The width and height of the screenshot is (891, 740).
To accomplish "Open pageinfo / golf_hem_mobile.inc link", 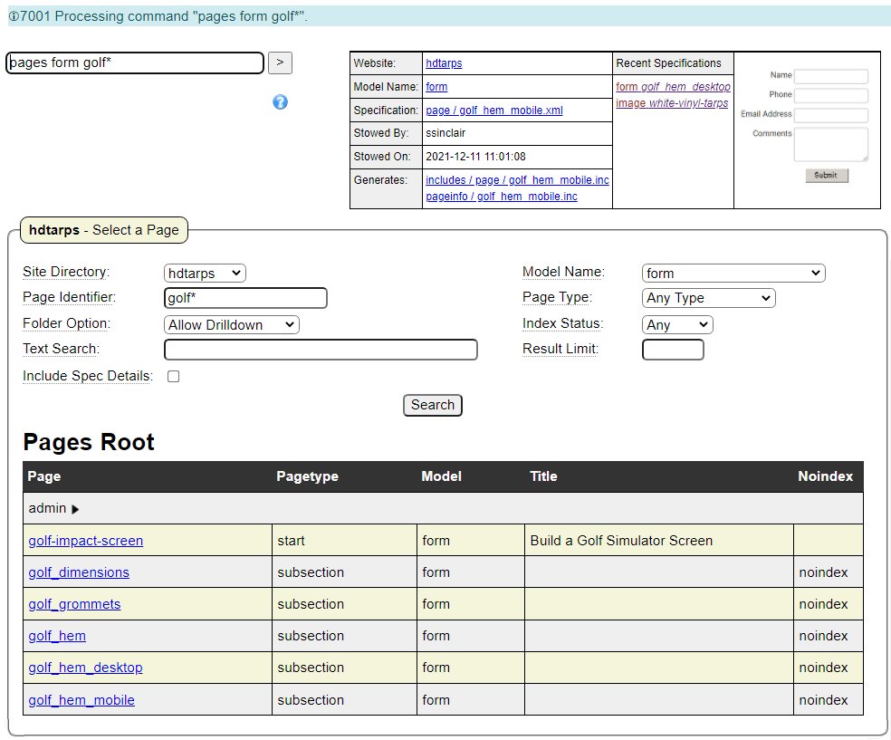I will [502, 197].
